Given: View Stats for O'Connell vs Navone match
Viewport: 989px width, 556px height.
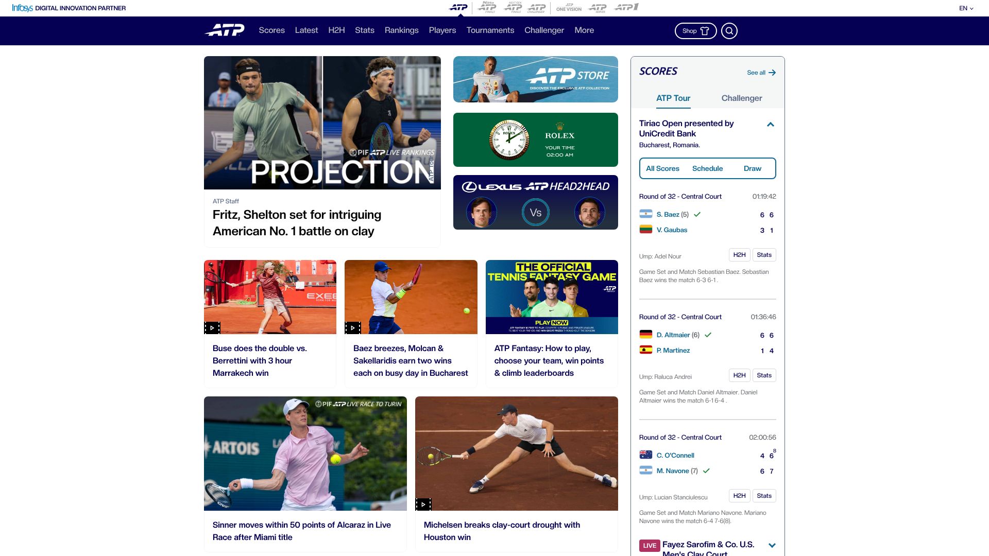Looking at the screenshot, I should pos(764,496).
